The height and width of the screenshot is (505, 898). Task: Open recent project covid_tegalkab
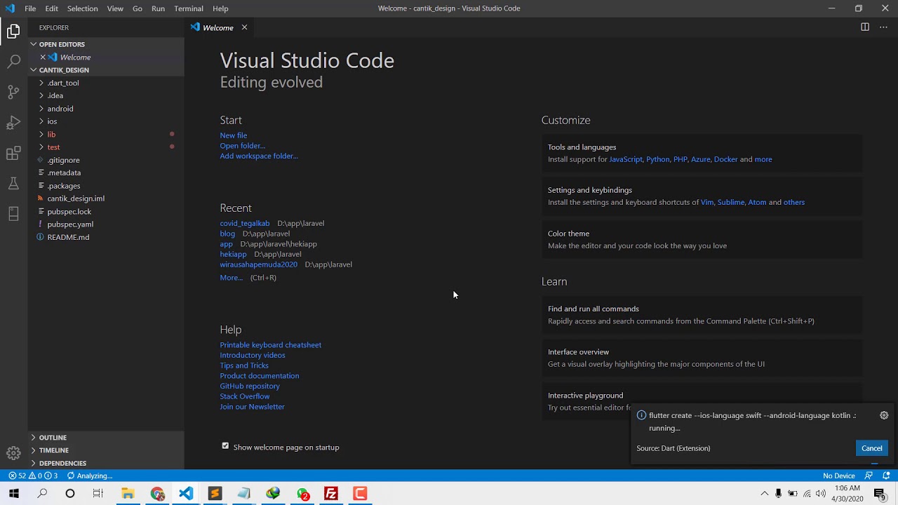(245, 223)
